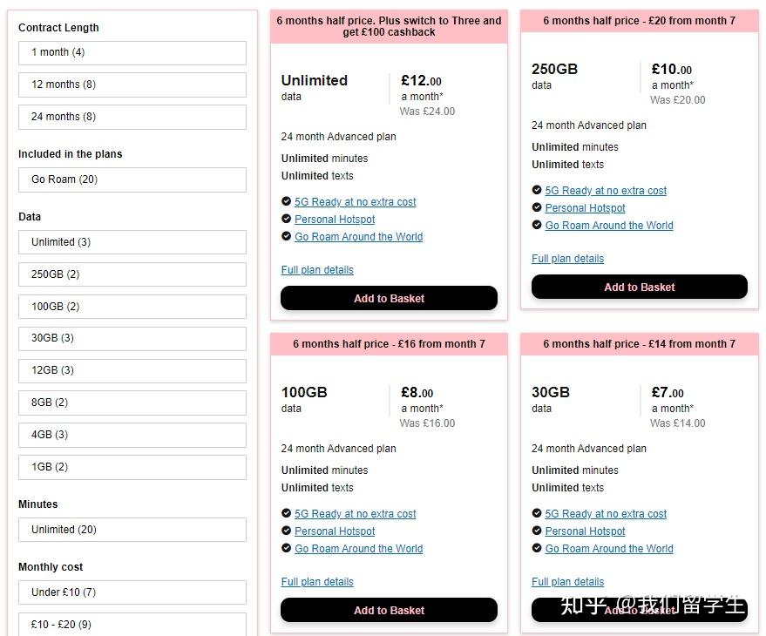View Full plan details for 30GB plan

click(567, 582)
